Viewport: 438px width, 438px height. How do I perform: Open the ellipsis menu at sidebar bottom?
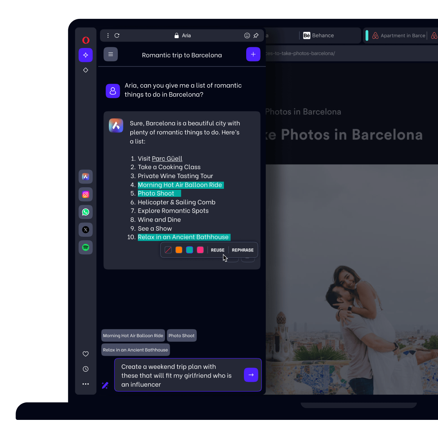click(85, 384)
